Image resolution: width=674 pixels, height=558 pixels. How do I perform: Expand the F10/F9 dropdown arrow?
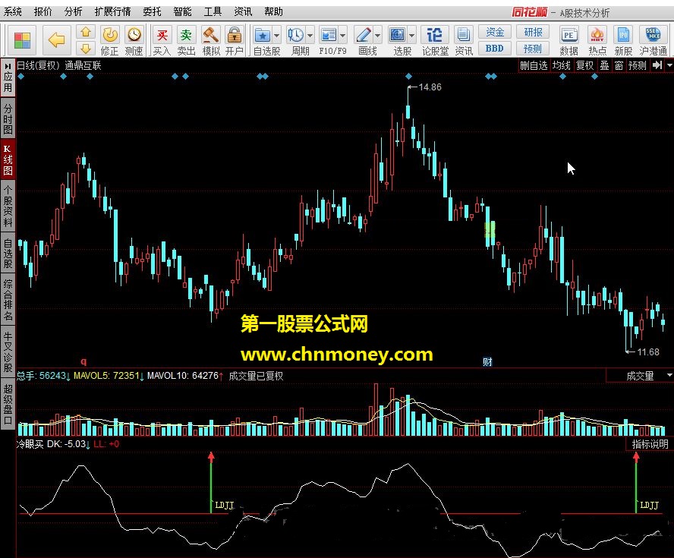click(x=343, y=35)
